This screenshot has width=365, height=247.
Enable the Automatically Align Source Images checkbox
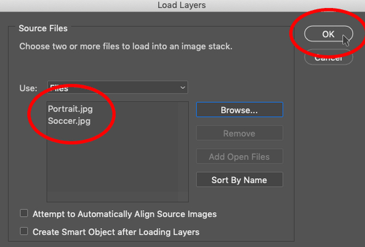(24, 213)
